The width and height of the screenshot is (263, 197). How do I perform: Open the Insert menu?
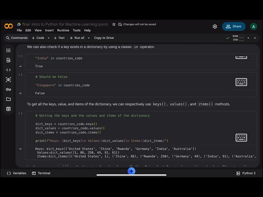tap(49, 30)
